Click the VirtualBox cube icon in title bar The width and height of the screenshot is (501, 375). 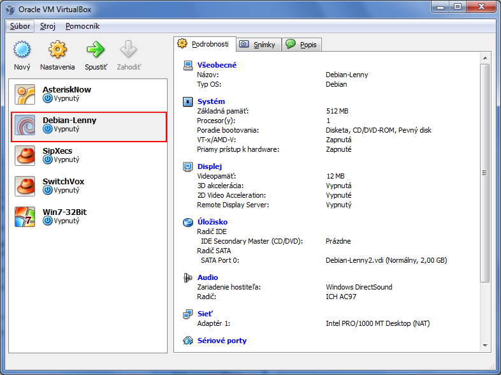pyautogui.click(x=10, y=10)
